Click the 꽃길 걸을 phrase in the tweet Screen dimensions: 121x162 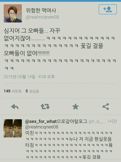point(92,46)
